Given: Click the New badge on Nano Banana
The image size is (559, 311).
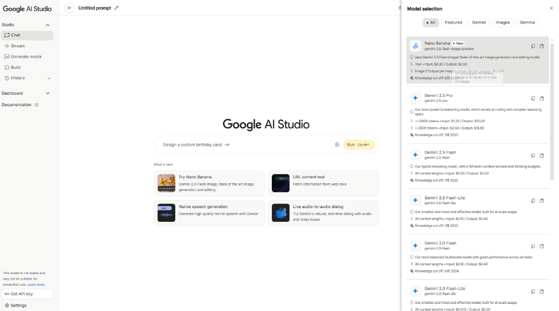Looking at the screenshot, I should tap(458, 43).
